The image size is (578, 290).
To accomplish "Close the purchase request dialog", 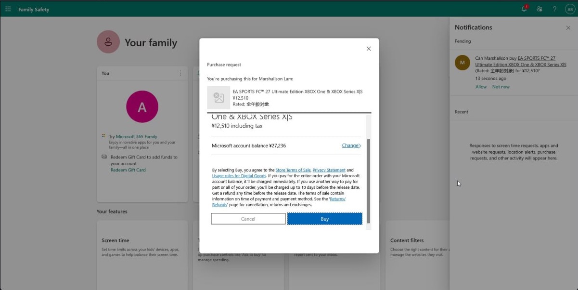I will (x=369, y=49).
